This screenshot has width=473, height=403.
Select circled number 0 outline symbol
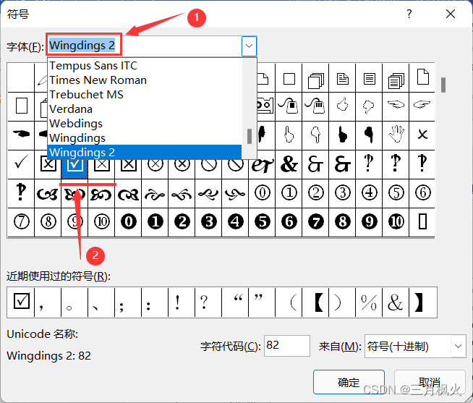tap(262, 193)
